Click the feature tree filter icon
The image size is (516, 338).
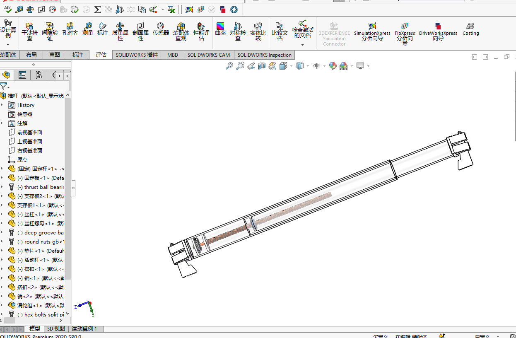pyautogui.click(x=4, y=86)
